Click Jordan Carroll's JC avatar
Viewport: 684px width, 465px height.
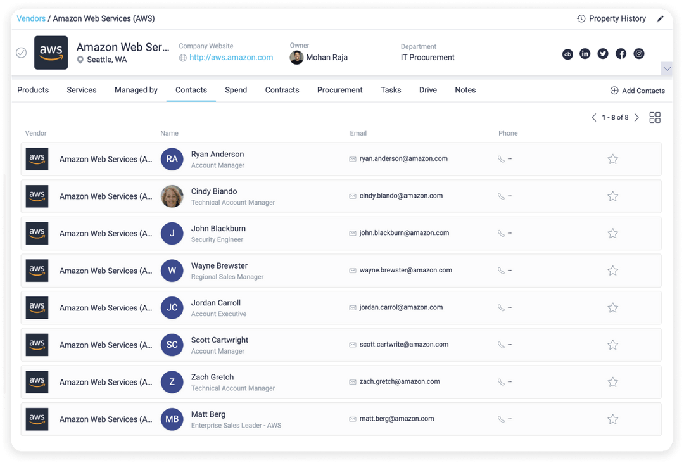tap(172, 307)
